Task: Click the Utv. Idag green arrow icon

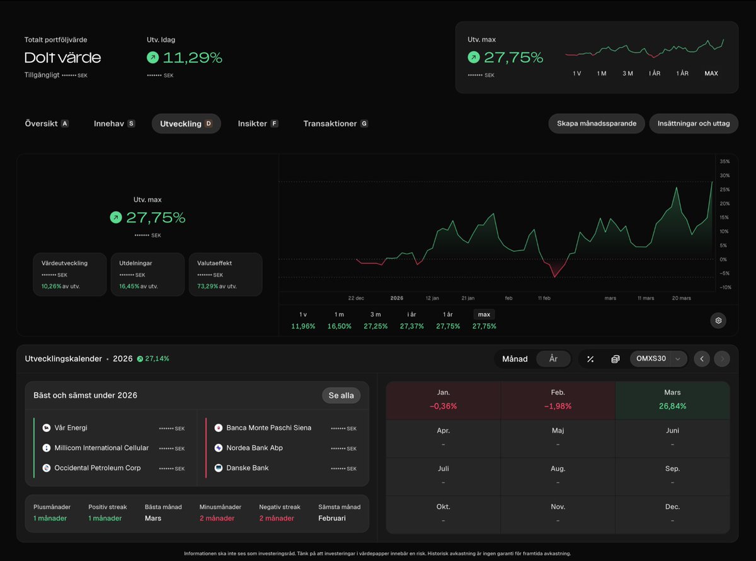Action: [152, 57]
